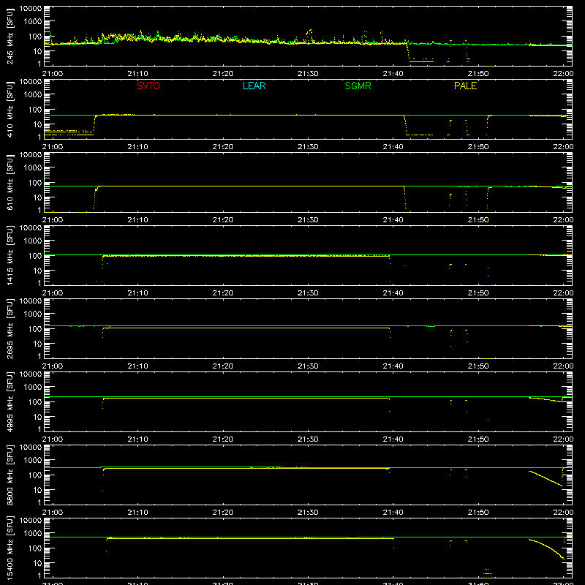Click the green SGMR station label
The height and width of the screenshot is (585, 585).
(358, 86)
